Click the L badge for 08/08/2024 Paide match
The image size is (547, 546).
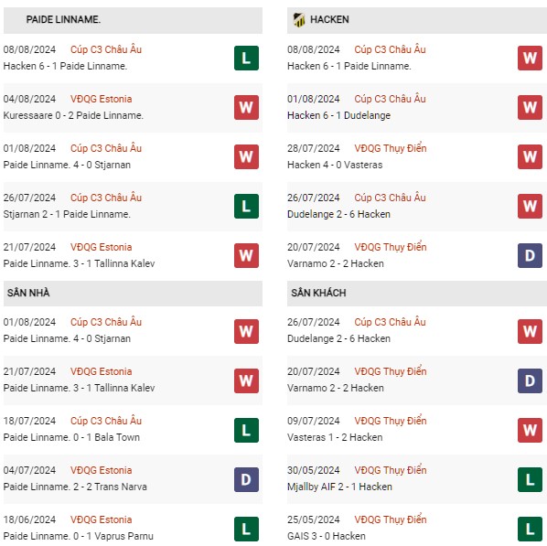pyautogui.click(x=246, y=58)
